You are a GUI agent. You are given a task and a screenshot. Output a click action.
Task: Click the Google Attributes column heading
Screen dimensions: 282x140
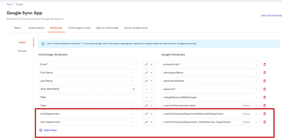pyautogui.click(x=173, y=55)
